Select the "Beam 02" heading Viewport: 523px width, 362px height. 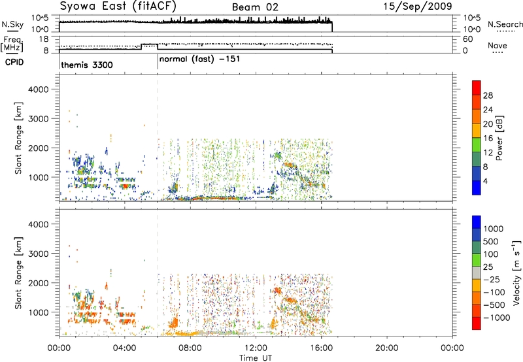pyautogui.click(x=255, y=7)
